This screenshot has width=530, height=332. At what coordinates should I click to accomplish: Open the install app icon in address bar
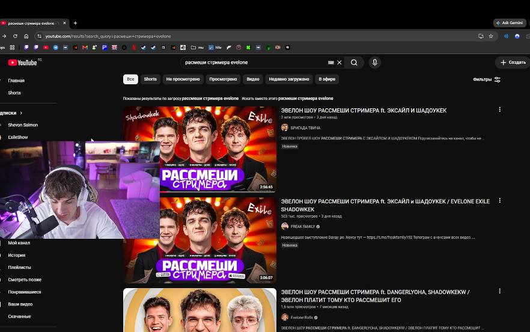(x=481, y=36)
